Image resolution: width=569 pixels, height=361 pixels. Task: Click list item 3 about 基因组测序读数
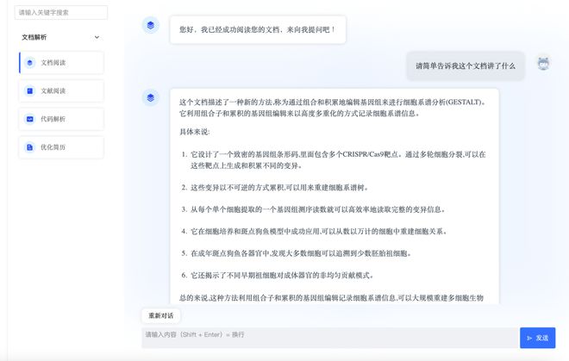coord(313,209)
